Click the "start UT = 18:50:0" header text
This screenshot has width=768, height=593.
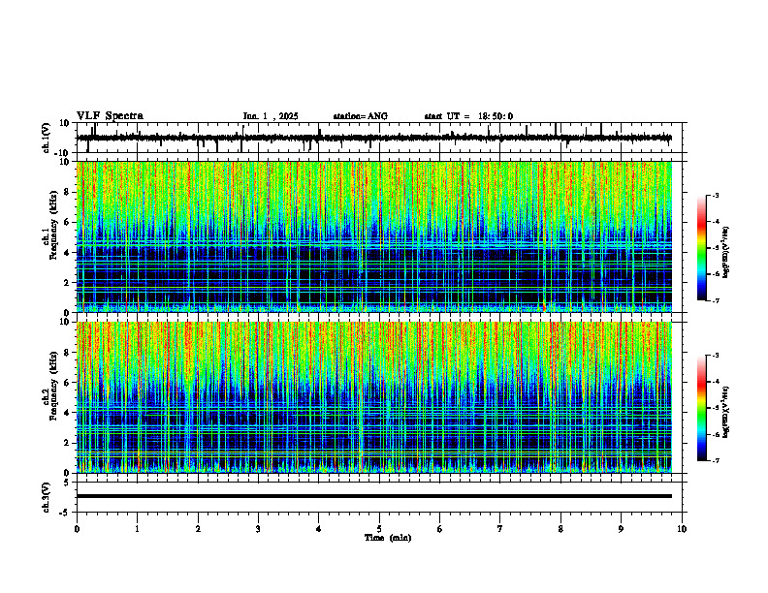coord(468,116)
